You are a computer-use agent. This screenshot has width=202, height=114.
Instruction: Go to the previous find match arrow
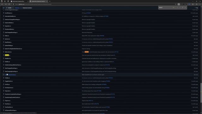[x=177, y=8]
